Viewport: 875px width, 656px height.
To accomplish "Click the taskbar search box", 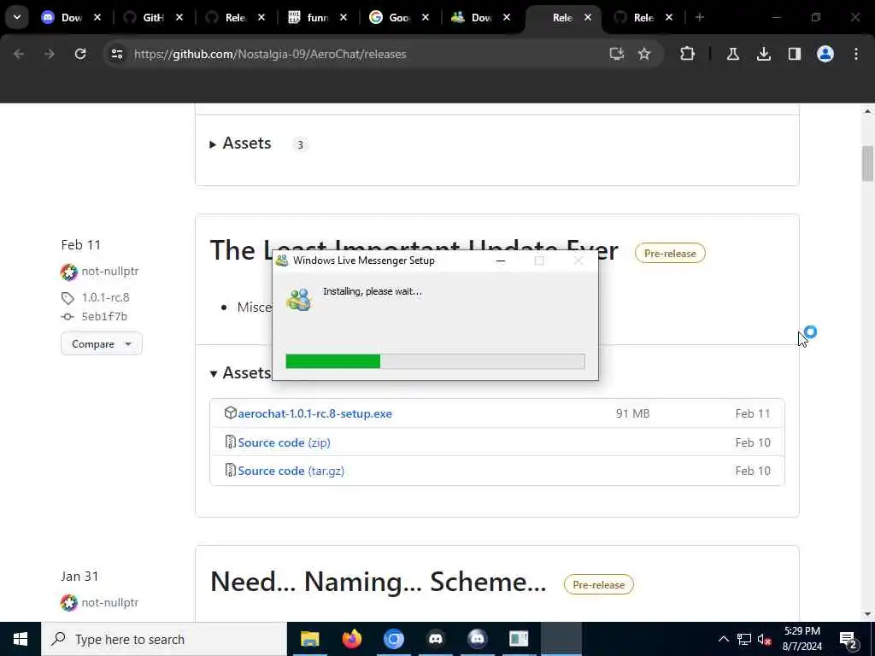I will coord(164,639).
